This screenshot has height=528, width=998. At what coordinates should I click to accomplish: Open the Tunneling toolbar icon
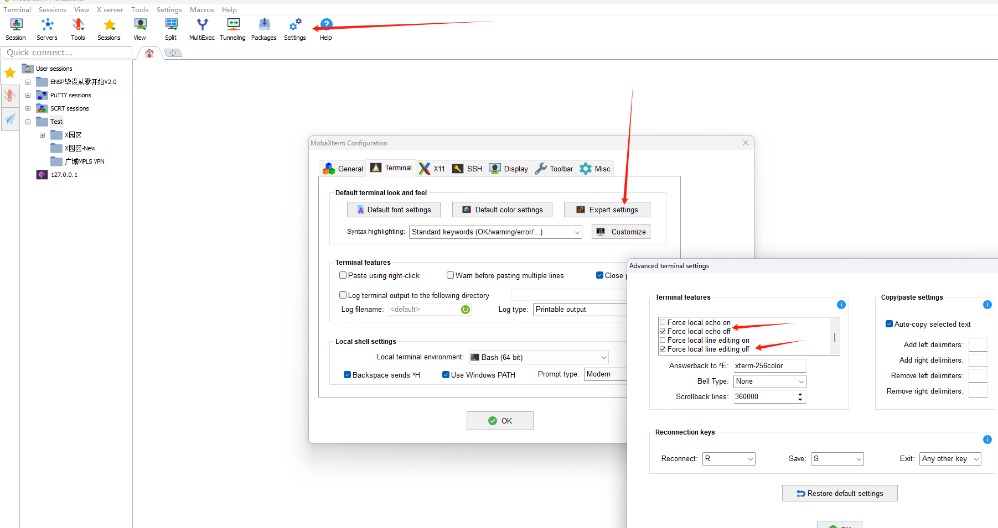tap(233, 29)
